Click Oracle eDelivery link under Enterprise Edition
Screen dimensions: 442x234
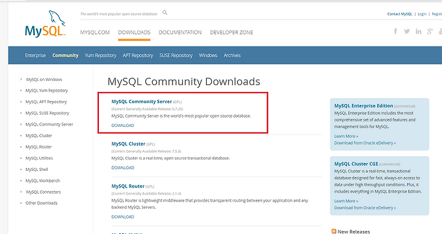(365, 143)
